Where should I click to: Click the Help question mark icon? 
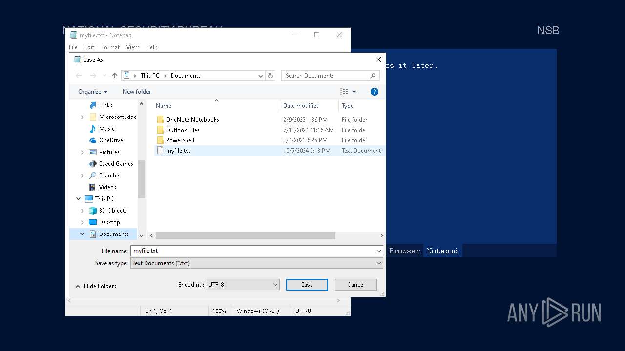[x=375, y=92]
